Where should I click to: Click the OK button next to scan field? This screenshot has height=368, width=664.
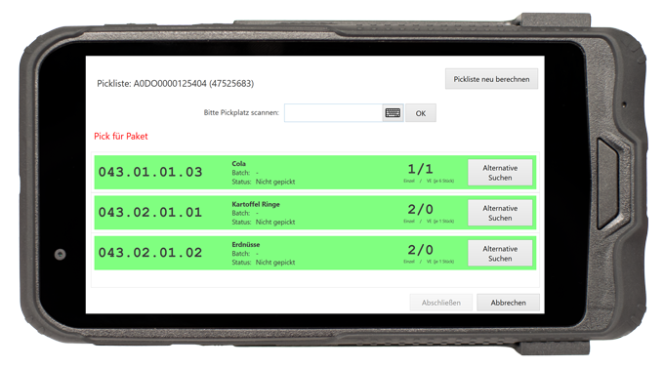coord(421,113)
